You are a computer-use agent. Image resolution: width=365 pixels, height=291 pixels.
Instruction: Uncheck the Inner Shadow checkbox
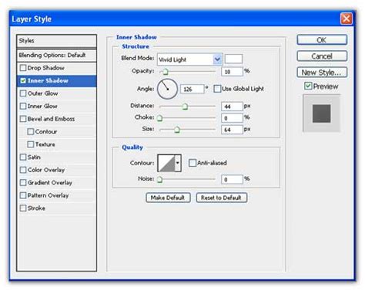click(23, 81)
